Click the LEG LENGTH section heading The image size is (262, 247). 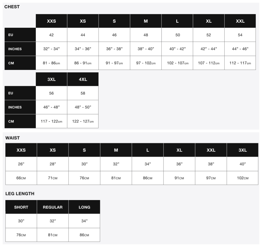tap(20, 194)
